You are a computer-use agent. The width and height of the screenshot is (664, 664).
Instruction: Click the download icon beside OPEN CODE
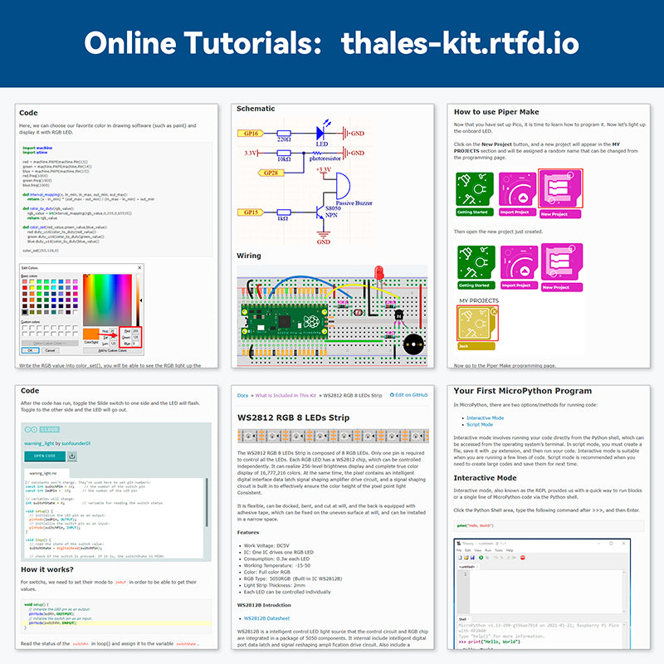[x=72, y=456]
